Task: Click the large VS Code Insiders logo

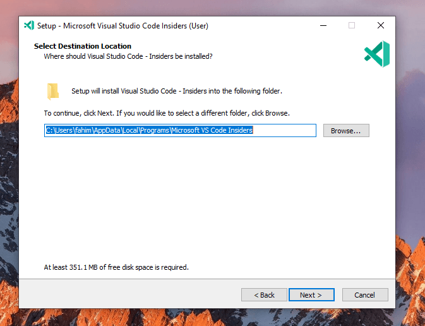Action: click(377, 54)
